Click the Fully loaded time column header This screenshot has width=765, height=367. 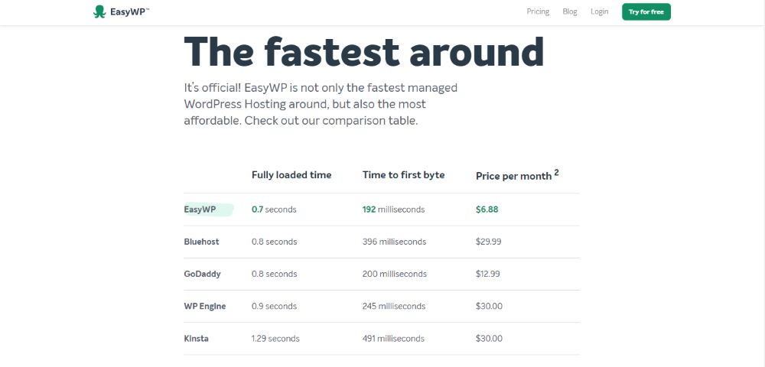pyautogui.click(x=291, y=175)
